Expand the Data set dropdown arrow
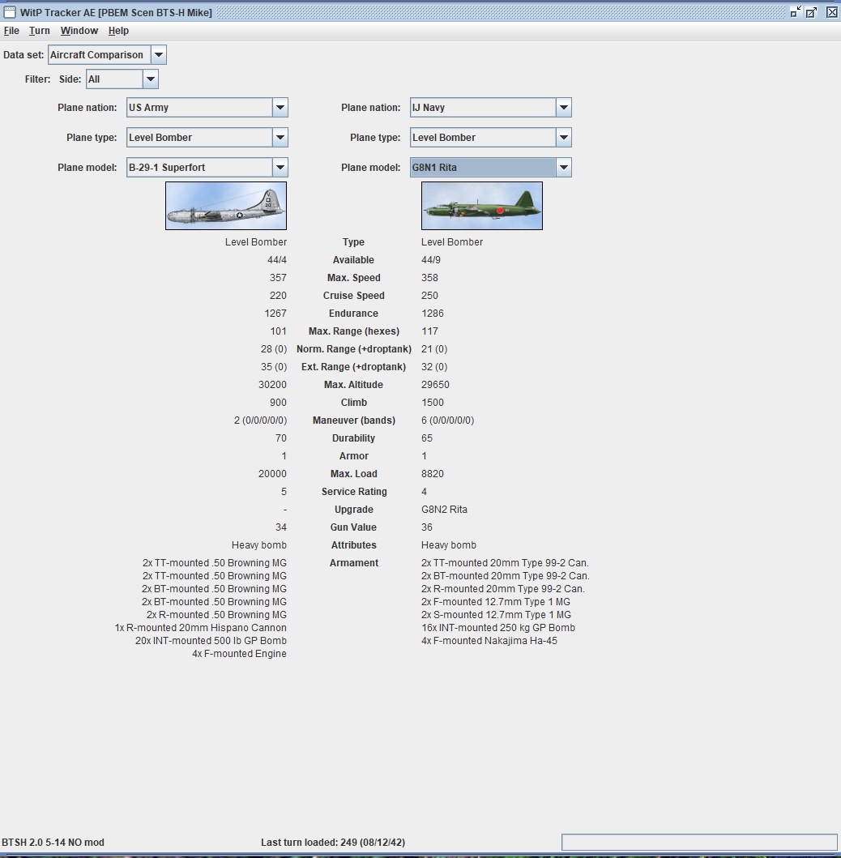 pyautogui.click(x=159, y=55)
